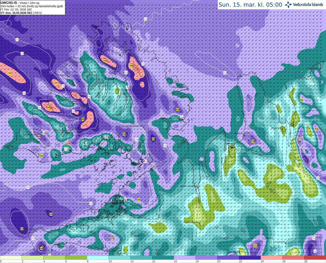The height and width of the screenshot is (263, 326).
Task: Select the 16–18 m/s light purple swatch
Action: coord(185,258)
